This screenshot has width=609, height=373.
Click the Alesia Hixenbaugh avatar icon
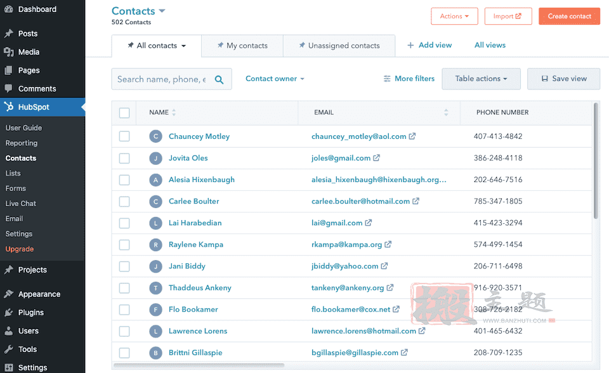coord(156,180)
